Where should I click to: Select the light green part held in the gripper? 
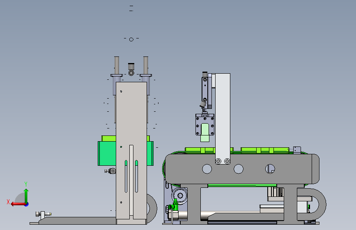(x=205, y=133)
